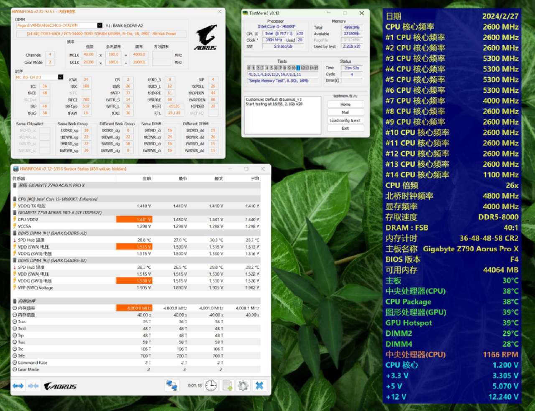Click test number 15 box in TestMem5

click(316, 68)
